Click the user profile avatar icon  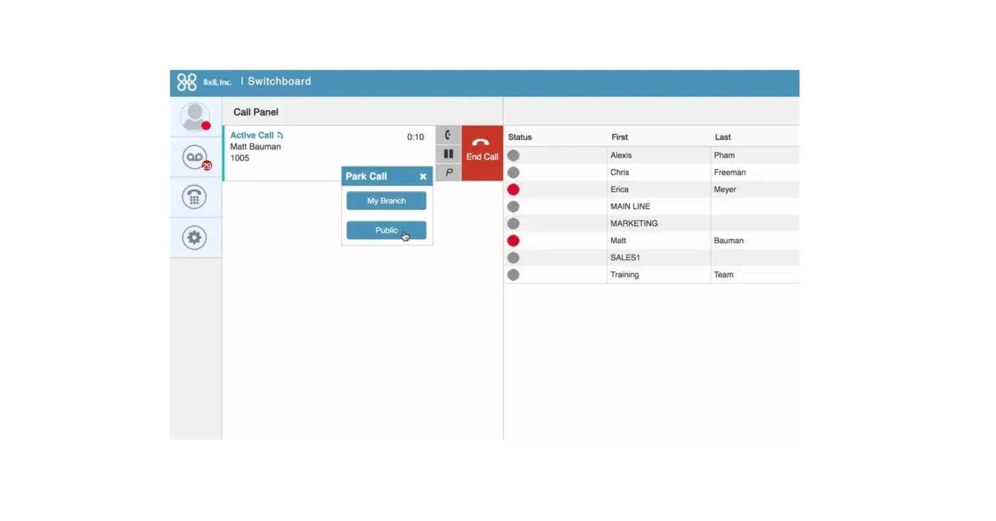(x=195, y=117)
